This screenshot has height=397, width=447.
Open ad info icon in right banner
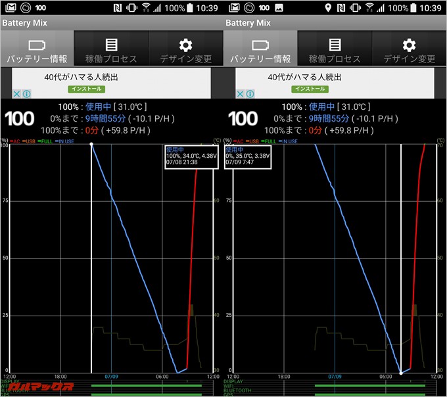[250, 94]
